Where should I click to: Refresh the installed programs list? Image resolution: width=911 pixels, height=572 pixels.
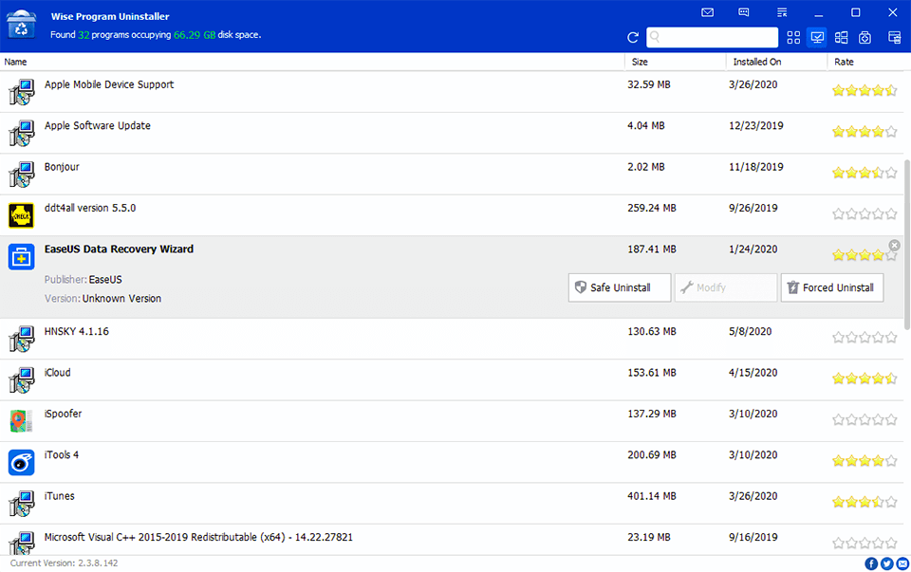click(x=633, y=38)
